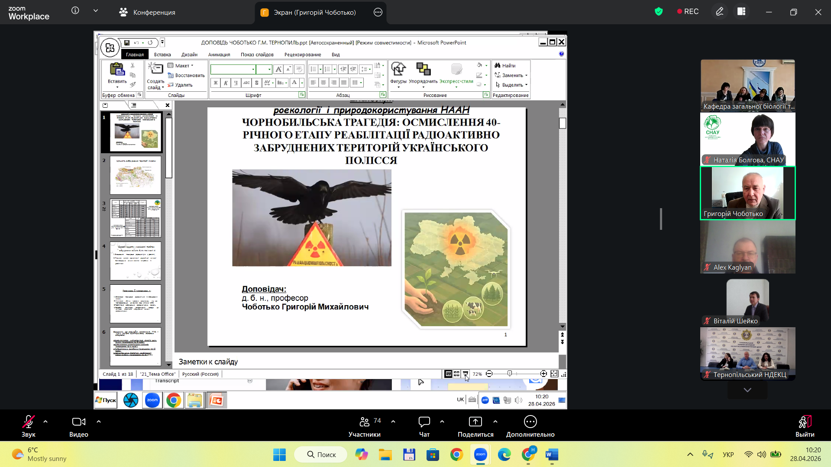Switch to the Экран (Григорій Чоботько) tab
Screen dimensions: 831x467
(x=314, y=12)
